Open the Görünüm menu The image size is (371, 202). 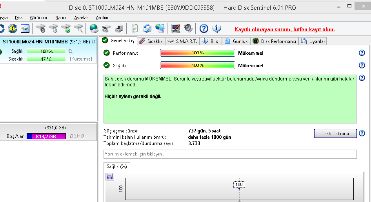38,18
